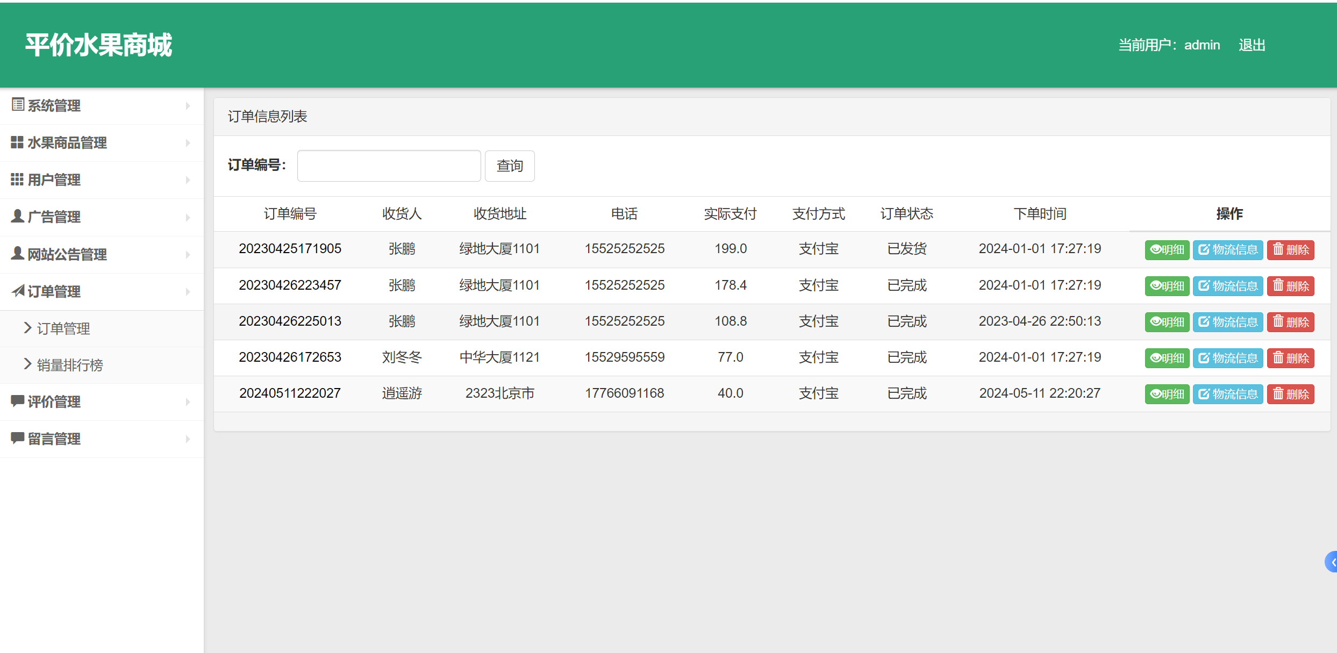
Task: Click the 留言管理 comment icon
Action: point(17,438)
